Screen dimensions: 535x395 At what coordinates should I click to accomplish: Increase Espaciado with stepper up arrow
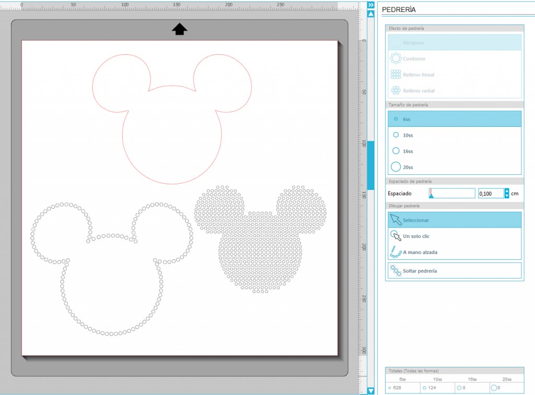tap(507, 191)
